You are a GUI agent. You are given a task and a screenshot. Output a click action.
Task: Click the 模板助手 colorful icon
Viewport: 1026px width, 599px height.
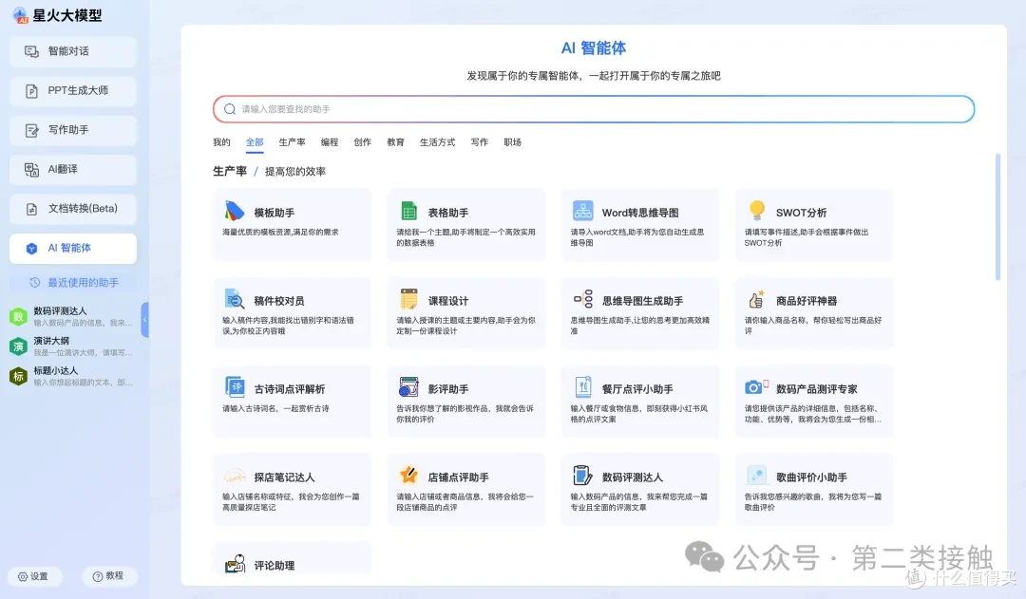coord(235,211)
